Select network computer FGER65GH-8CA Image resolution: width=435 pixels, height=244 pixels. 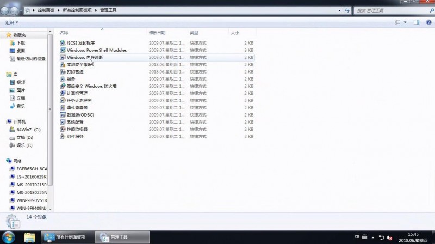(x=28, y=169)
